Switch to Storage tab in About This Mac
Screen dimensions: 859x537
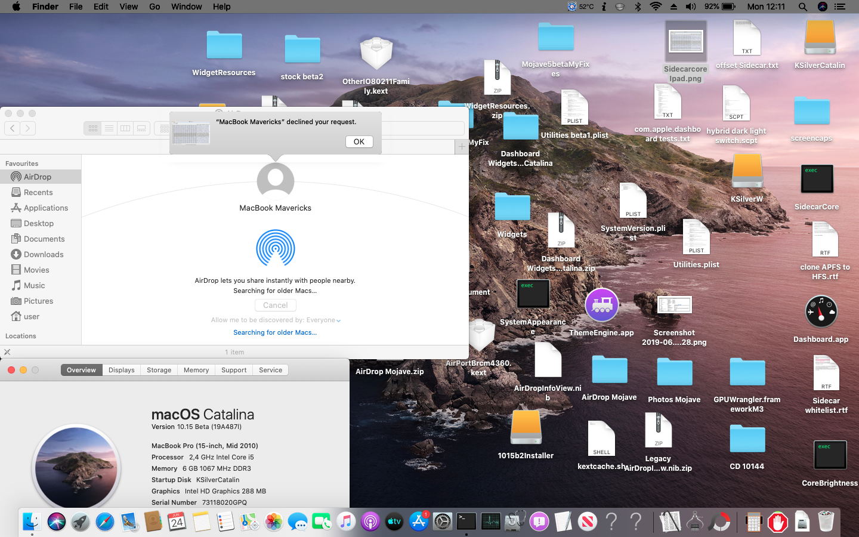[159, 370]
